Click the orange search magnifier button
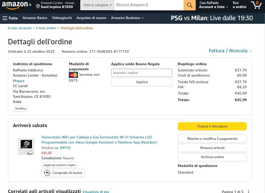 (190, 5)
